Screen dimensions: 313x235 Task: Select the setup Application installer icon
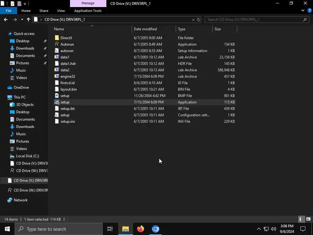pyautogui.click(x=57, y=102)
